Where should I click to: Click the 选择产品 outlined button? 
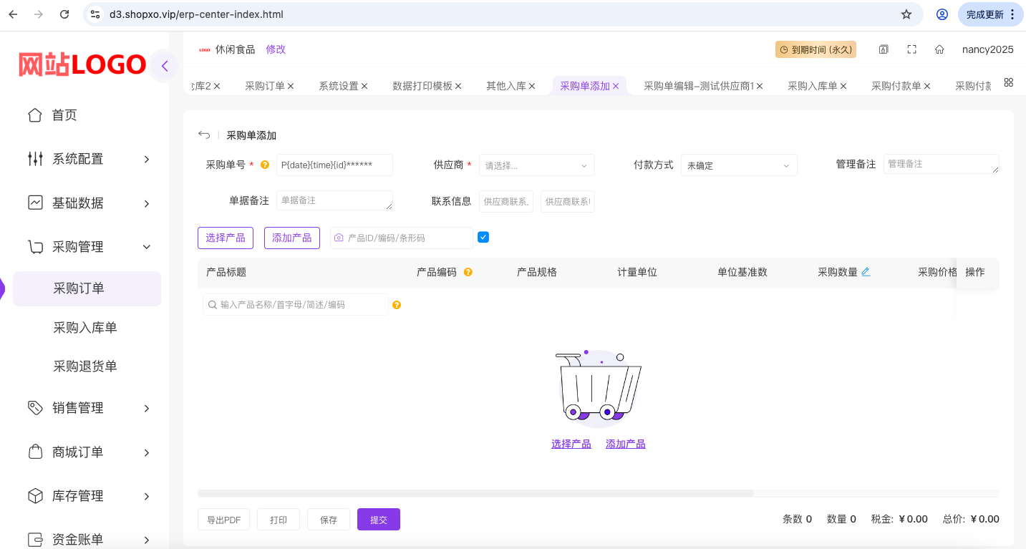click(x=226, y=238)
